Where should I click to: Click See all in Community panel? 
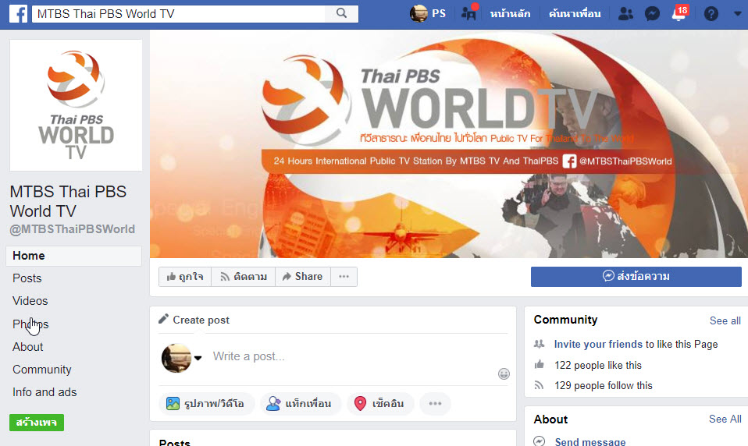point(725,320)
